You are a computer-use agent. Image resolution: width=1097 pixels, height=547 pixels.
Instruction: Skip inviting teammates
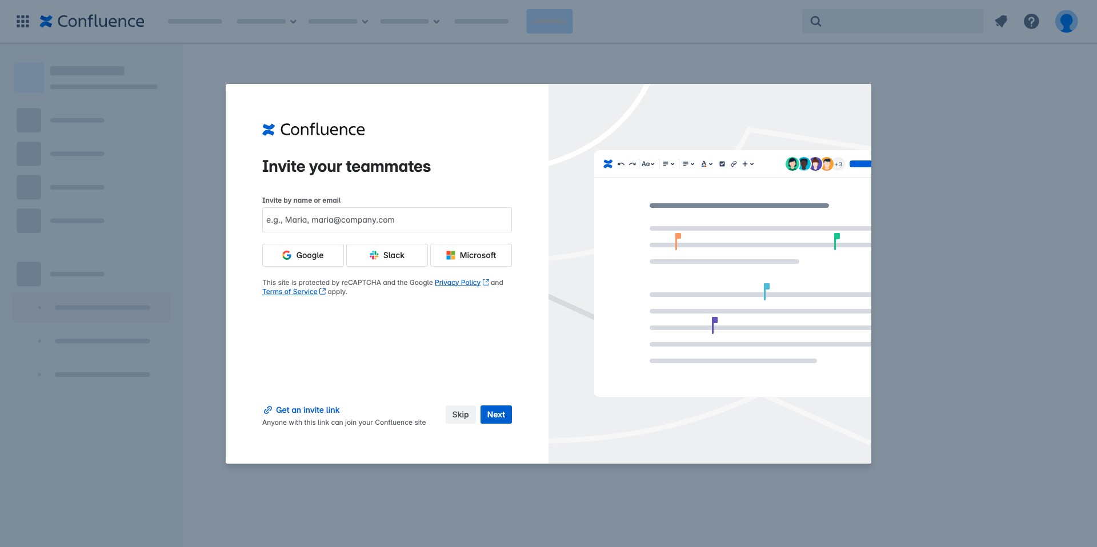(461, 415)
